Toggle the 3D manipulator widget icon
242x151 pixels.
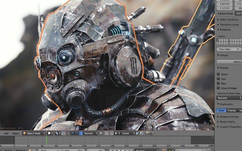(68, 133)
